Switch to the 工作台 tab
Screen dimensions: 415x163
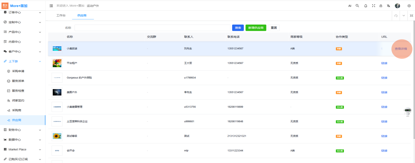coord(61,15)
